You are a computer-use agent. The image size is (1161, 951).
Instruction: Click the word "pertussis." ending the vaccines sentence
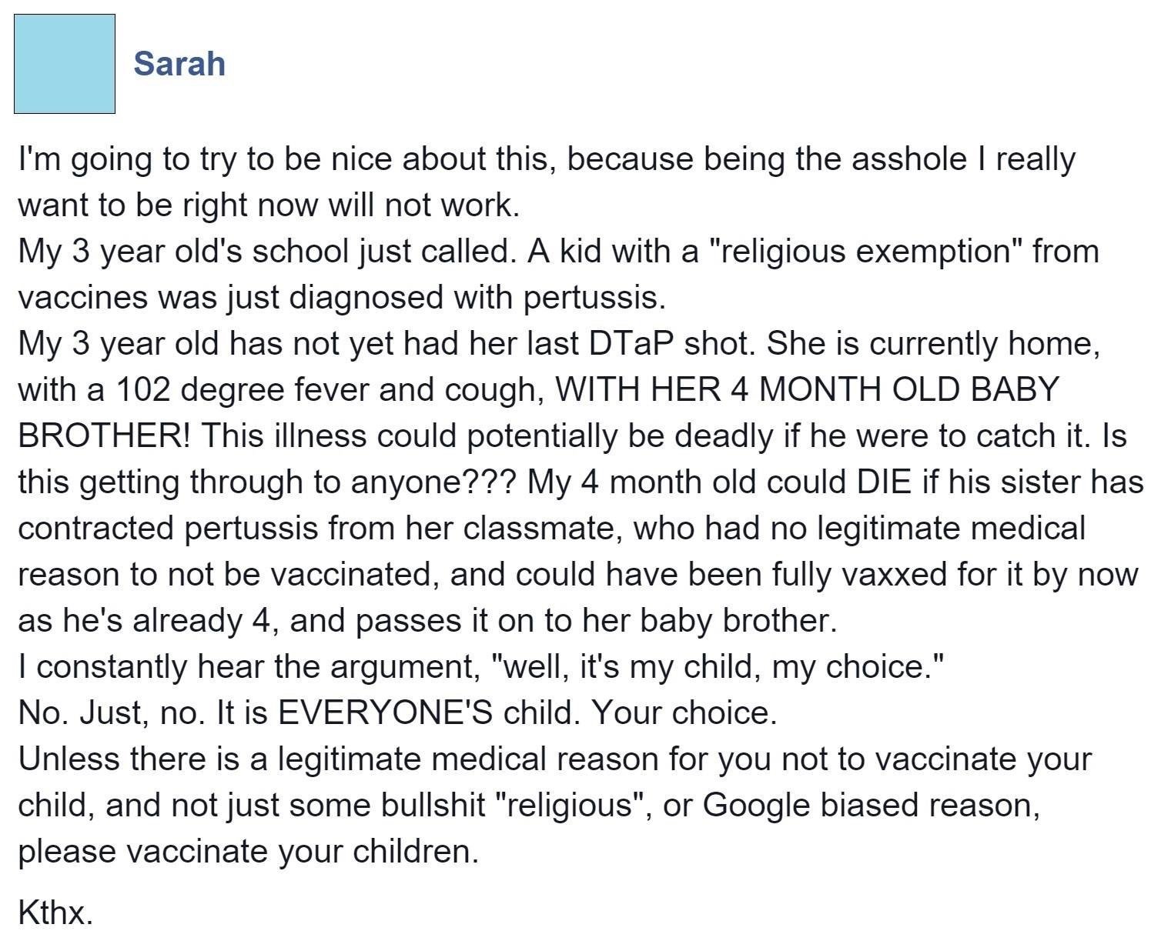click(x=595, y=298)
